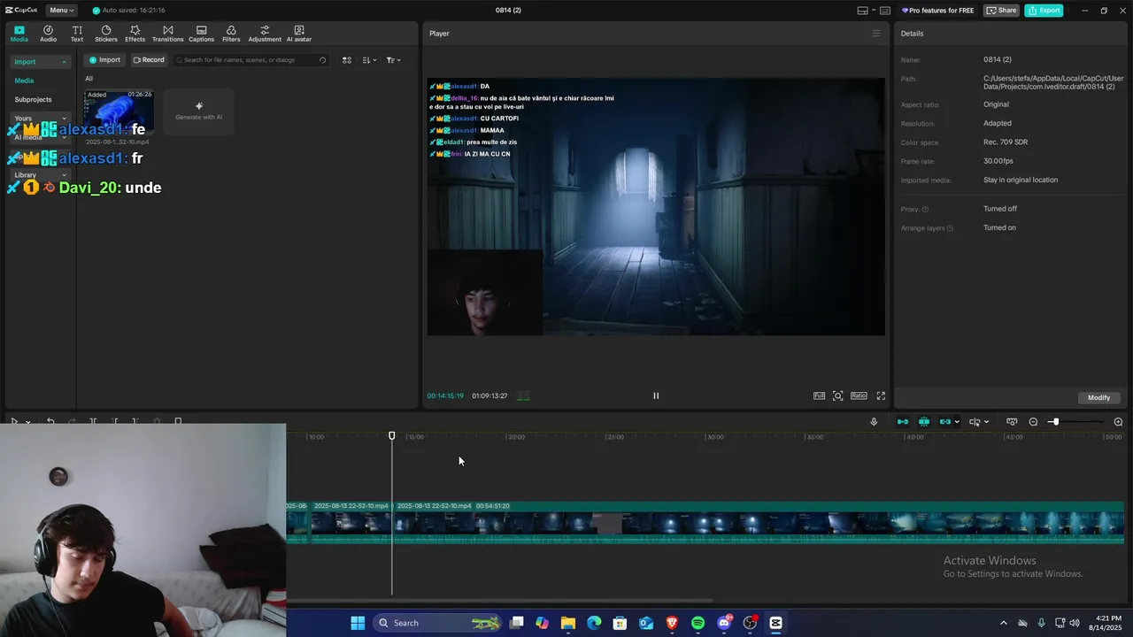Open the Menu dropdown in title bar
The width and height of the screenshot is (1133, 637).
point(61,11)
